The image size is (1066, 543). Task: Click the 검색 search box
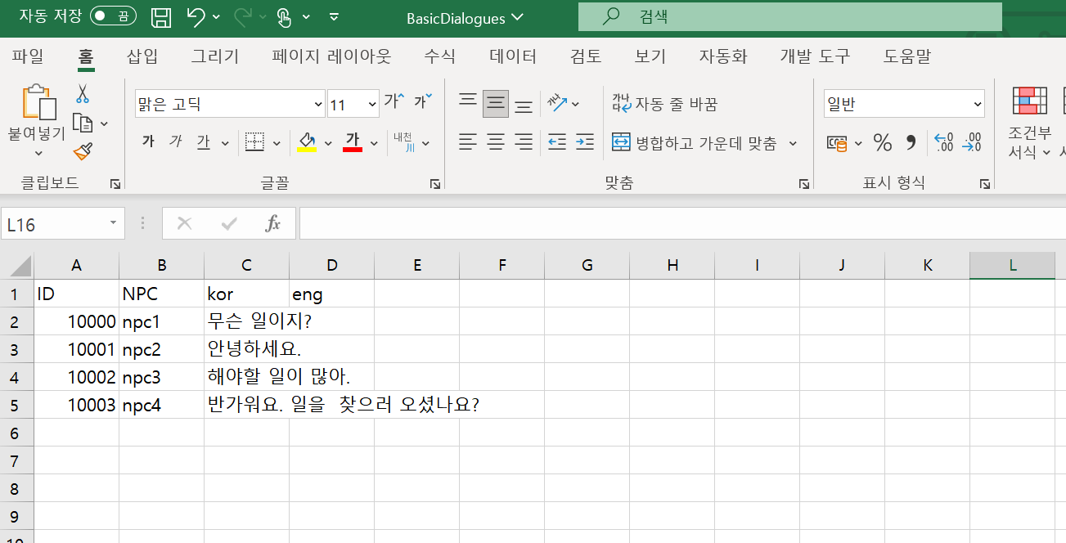790,16
